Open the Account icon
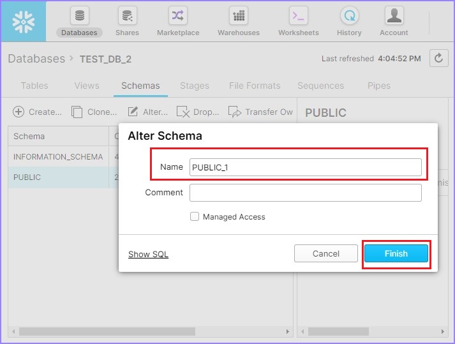Screen dimensions: 455x344 tap(394, 17)
